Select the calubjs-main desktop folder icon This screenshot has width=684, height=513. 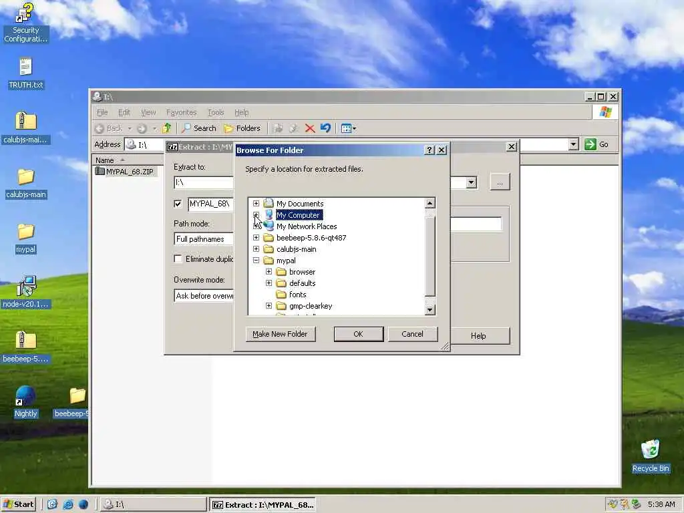point(26,176)
